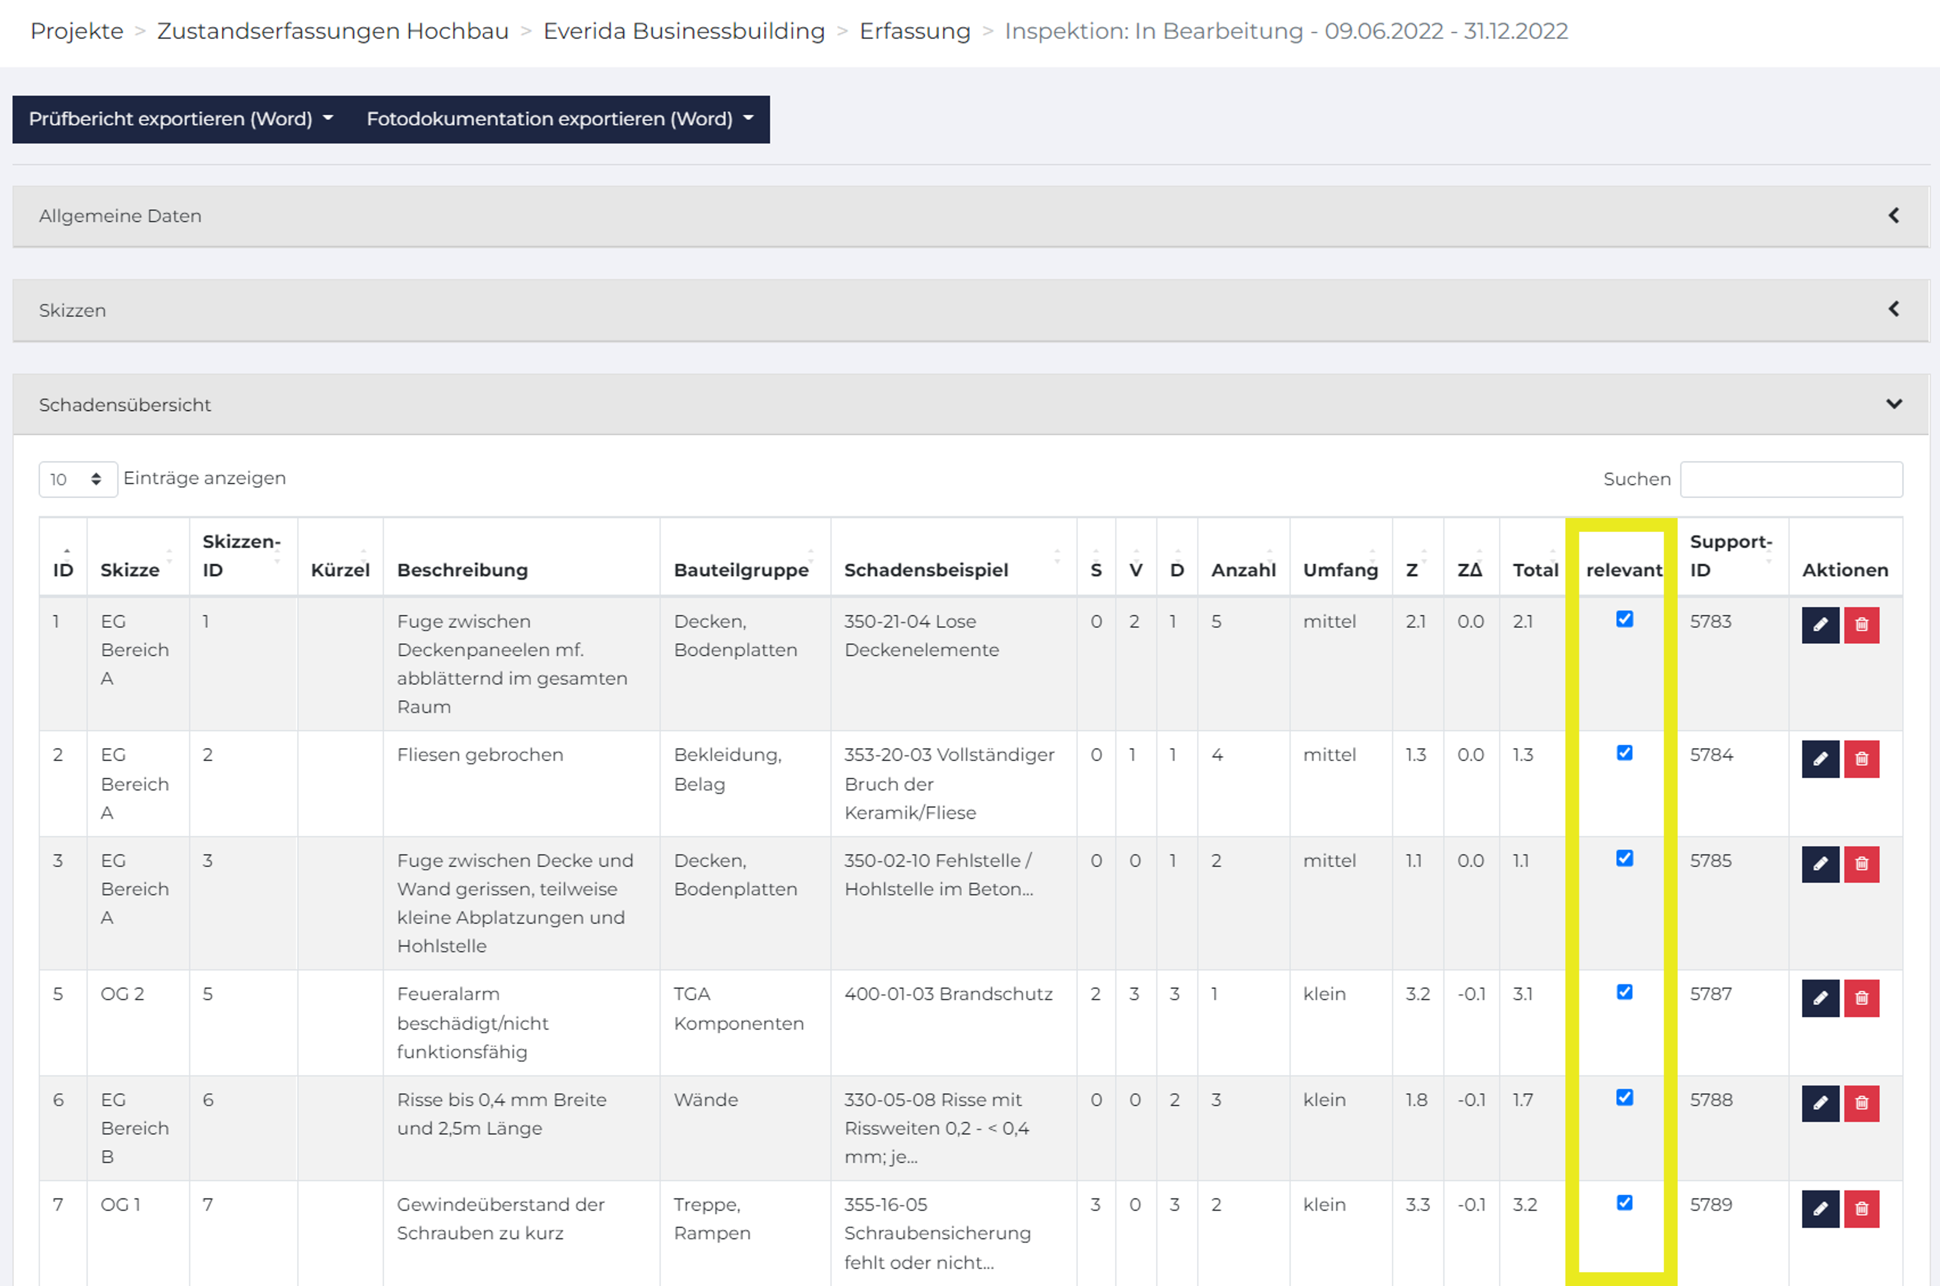Open Fotodokumentation exportieren (Word) dropdown
This screenshot has width=1940, height=1286.
click(560, 119)
